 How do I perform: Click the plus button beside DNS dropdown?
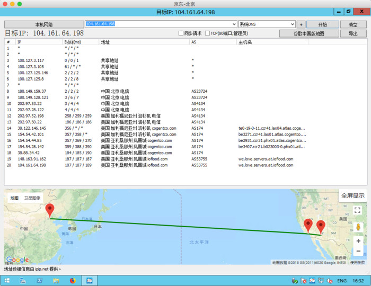[x=301, y=24]
